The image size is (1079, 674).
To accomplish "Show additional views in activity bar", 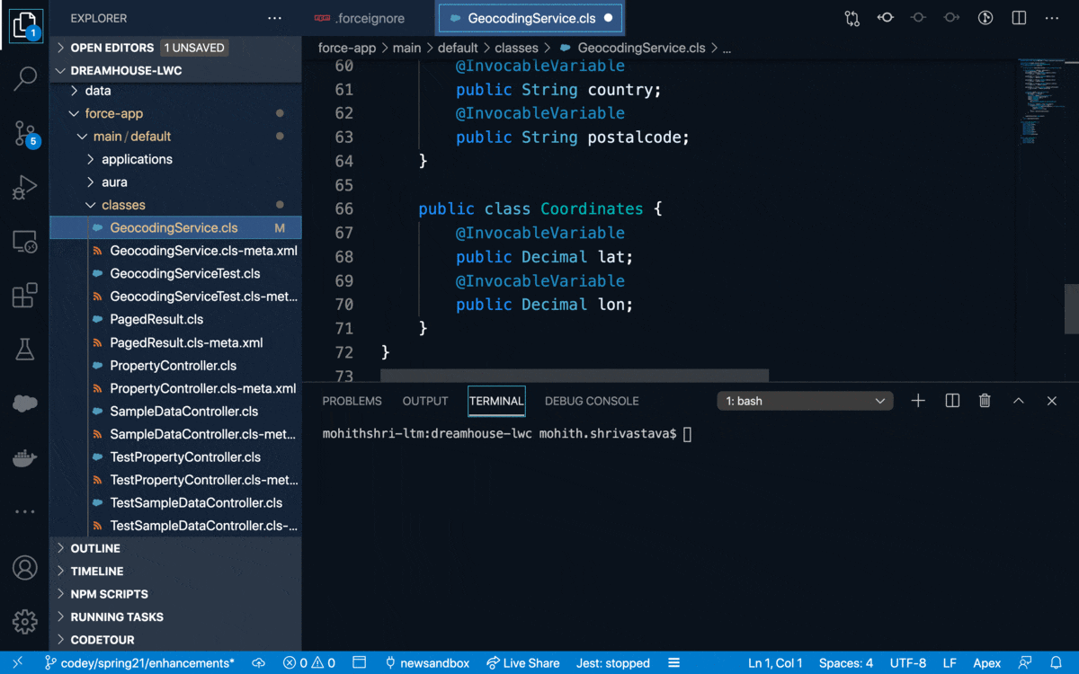I will pos(25,512).
